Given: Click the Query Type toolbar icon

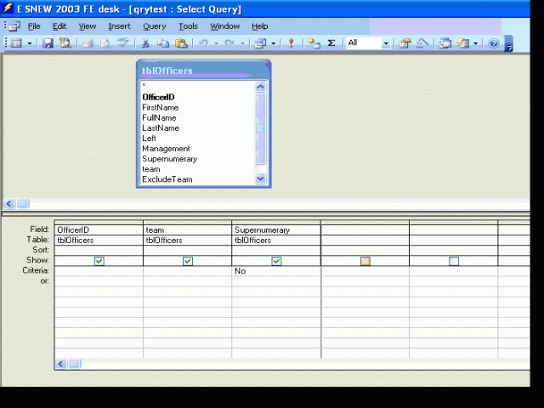Looking at the screenshot, I should 260,43.
